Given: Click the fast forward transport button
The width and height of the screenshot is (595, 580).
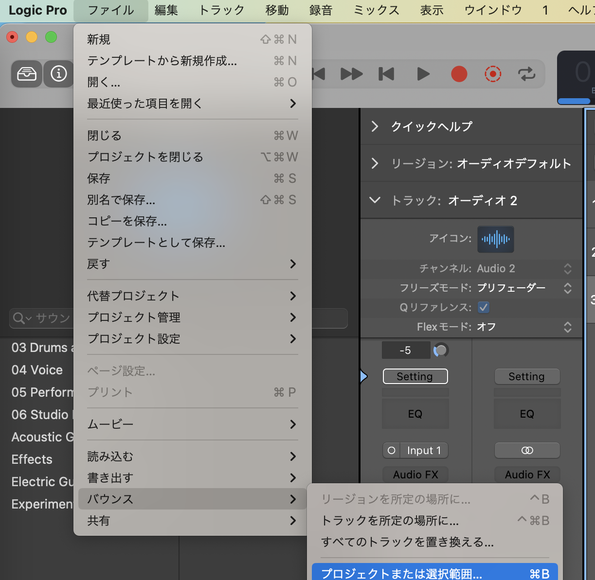Looking at the screenshot, I should tap(351, 74).
